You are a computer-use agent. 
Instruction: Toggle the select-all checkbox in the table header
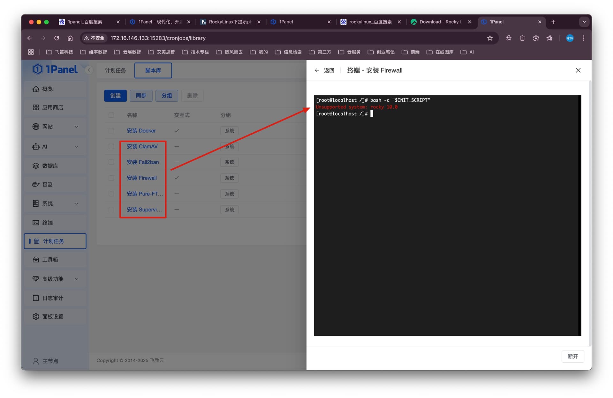coord(111,115)
